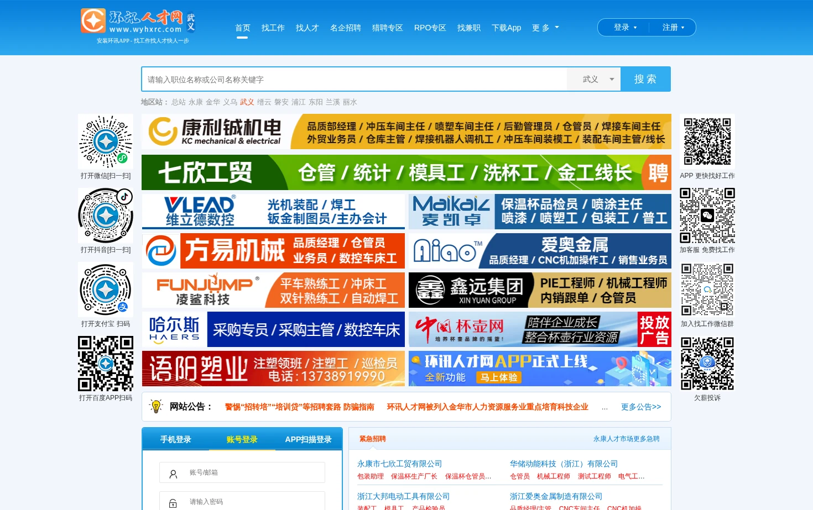This screenshot has height=510, width=813.
Task: Focus the 请输入密码 password field
Action: point(242,502)
